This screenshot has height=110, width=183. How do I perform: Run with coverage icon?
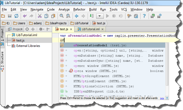(121, 16)
